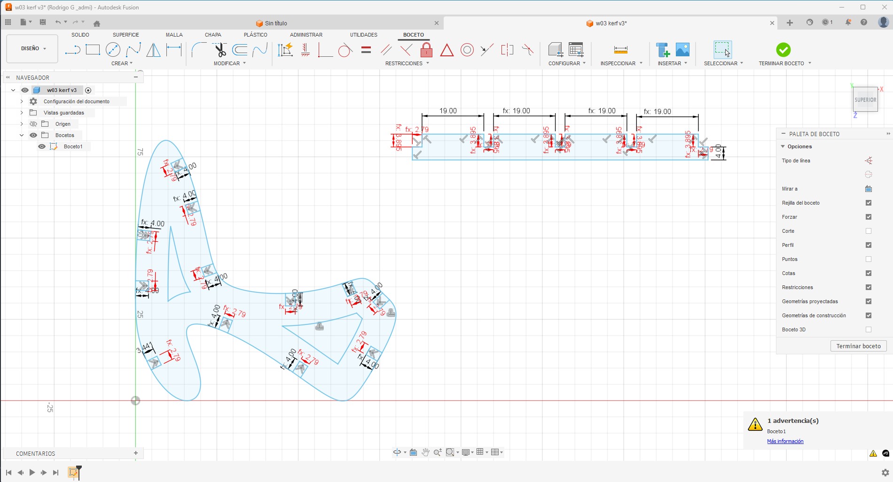893x482 pixels.
Task: Enable the Boceto 3D checkbox
Action: 869,329
